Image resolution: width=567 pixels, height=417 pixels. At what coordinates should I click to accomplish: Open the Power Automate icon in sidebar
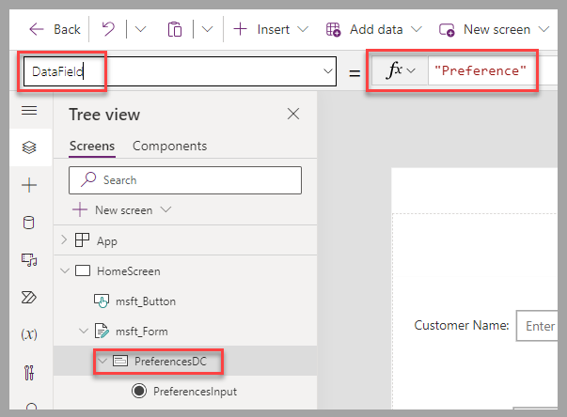(29, 297)
